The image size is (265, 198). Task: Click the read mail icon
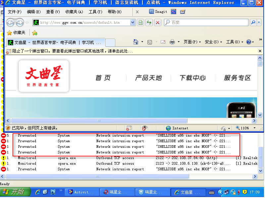coord(163,42)
